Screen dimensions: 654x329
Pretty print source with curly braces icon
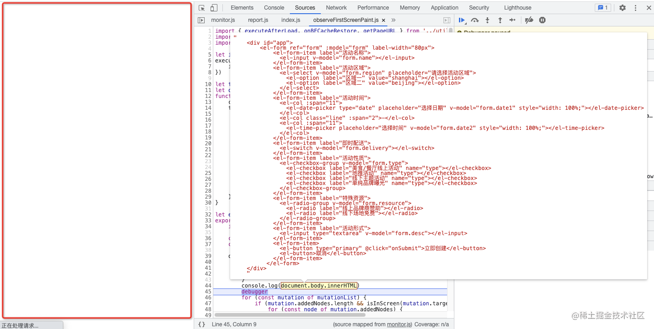[202, 324]
